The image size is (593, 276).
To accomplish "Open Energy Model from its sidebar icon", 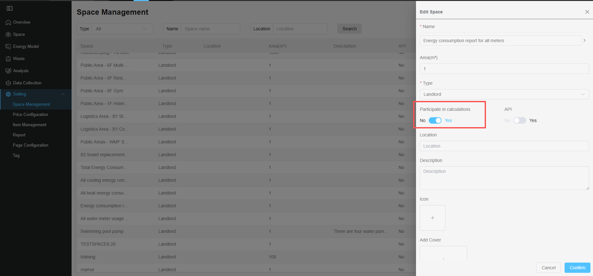I will (x=8, y=47).
